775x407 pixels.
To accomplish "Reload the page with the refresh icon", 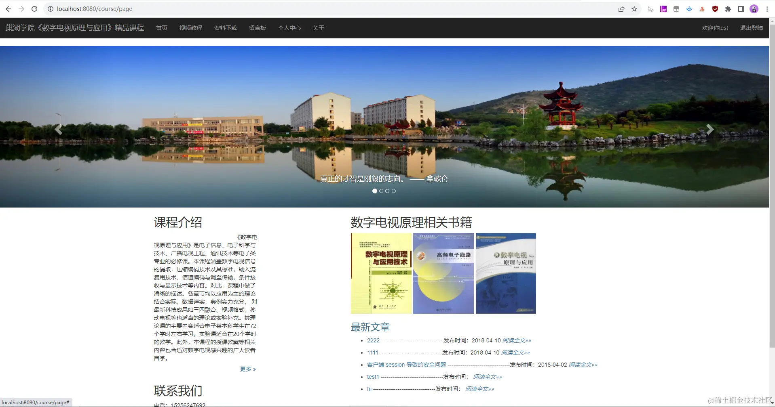I will (x=34, y=8).
